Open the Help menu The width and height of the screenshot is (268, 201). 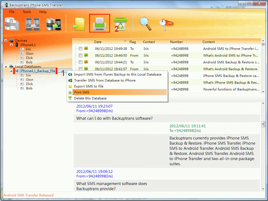(x=43, y=12)
